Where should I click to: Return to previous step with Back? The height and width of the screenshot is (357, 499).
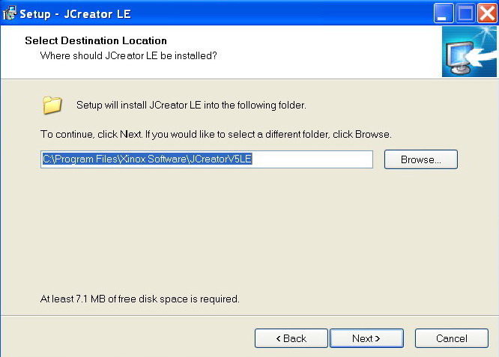(x=291, y=338)
